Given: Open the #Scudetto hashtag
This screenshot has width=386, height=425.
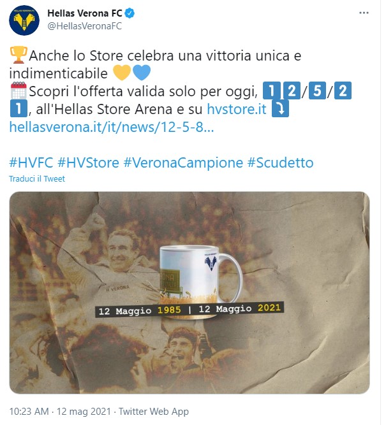Looking at the screenshot, I should 280,162.
